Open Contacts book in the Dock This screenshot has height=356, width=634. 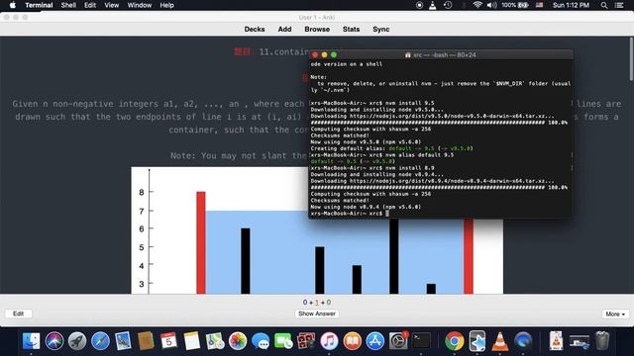coord(146,341)
